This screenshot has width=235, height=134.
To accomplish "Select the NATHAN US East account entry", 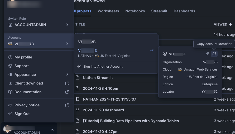I will click(116, 53).
